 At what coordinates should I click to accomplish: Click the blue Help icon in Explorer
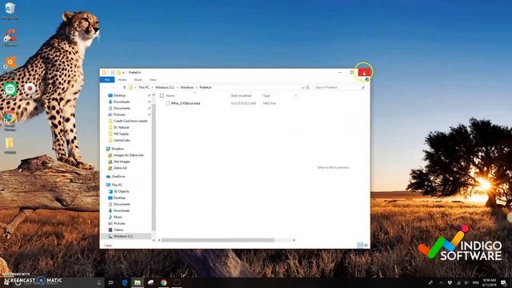[367, 80]
